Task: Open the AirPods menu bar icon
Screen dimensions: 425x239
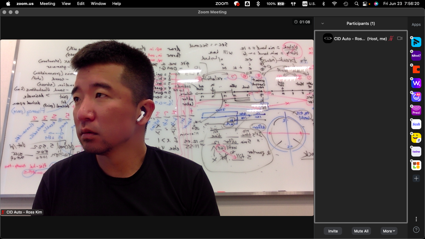Action: click(x=293, y=4)
